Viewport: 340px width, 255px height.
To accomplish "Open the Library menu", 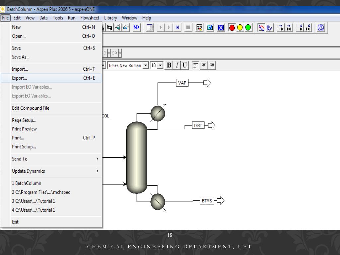I will [x=110, y=18].
